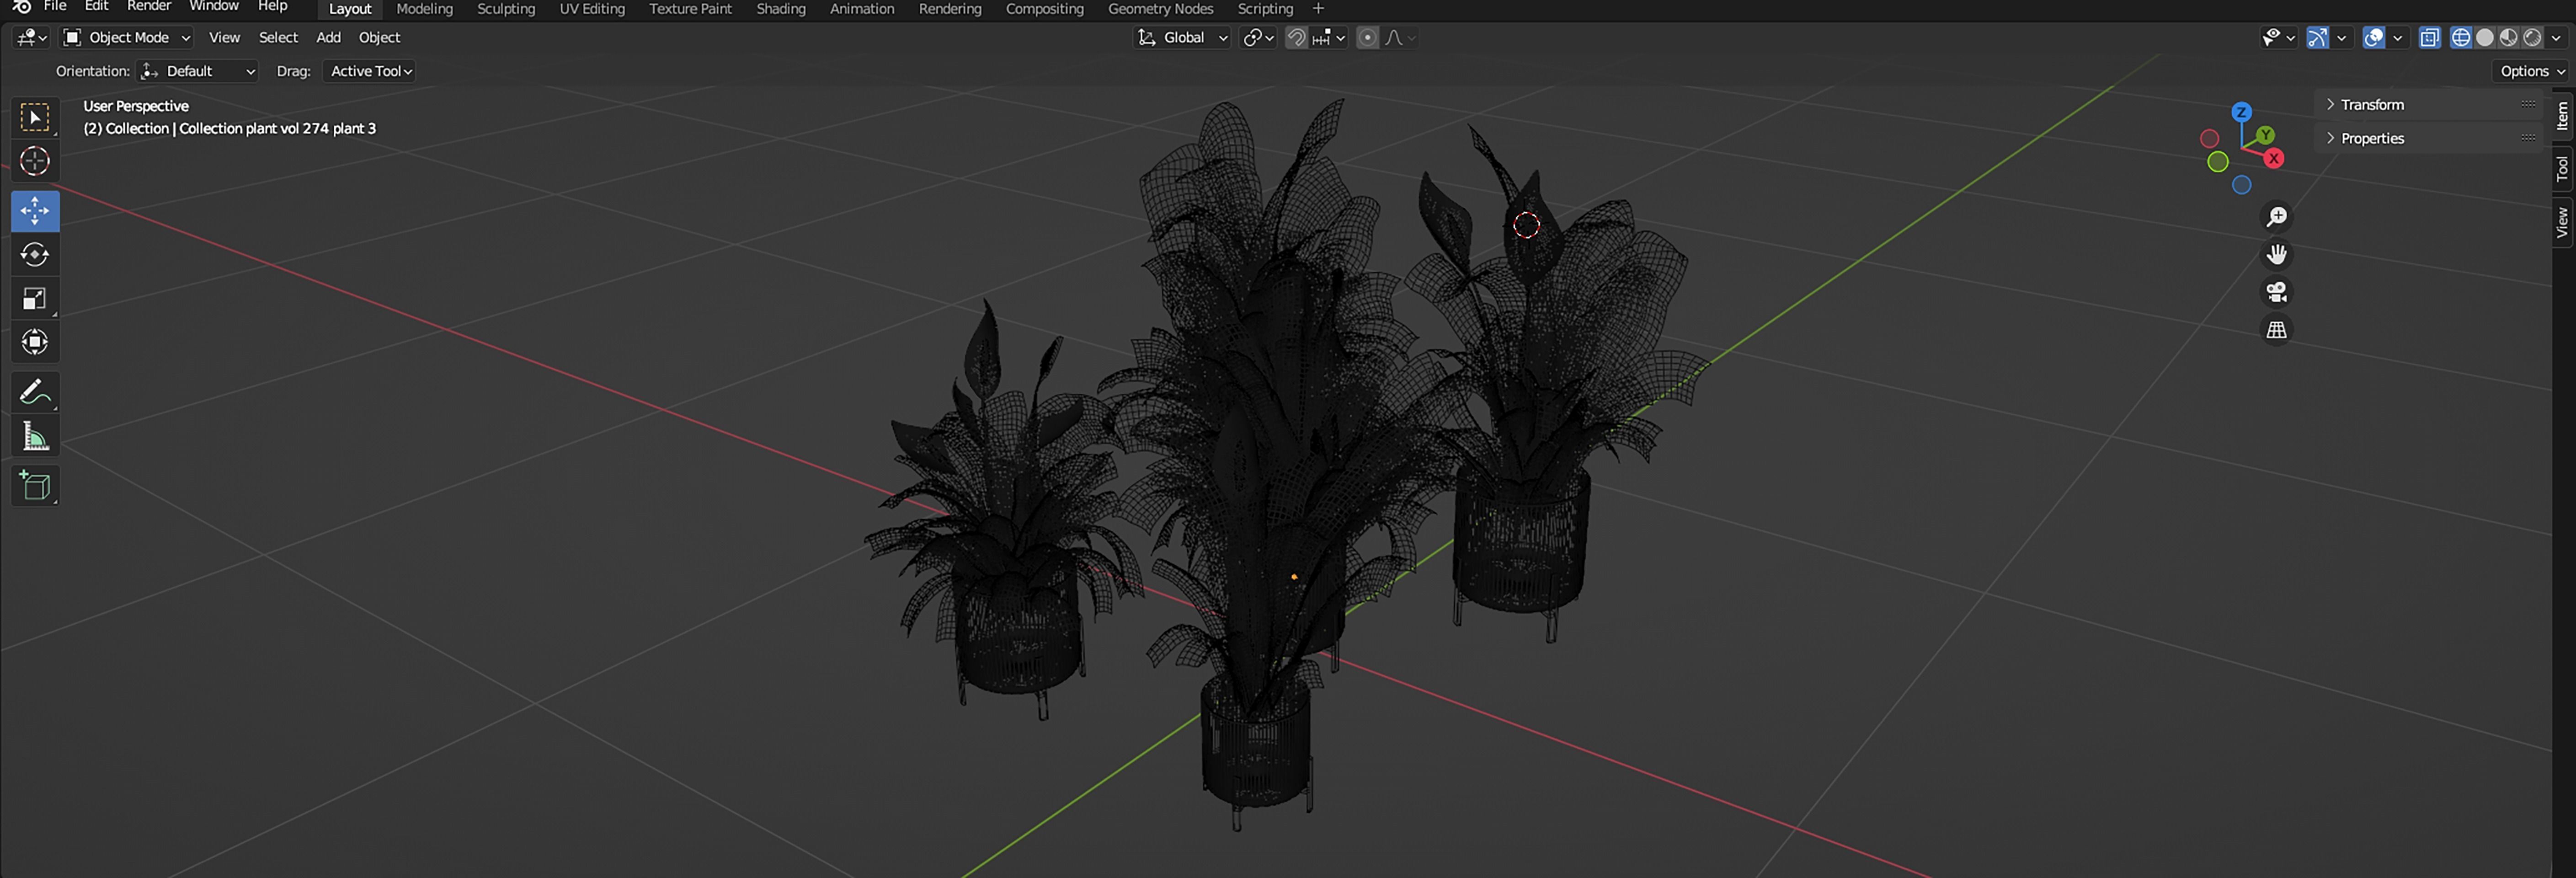The width and height of the screenshot is (2576, 878).
Task: Click the negative X axis gizmo circle
Action: point(2210,139)
